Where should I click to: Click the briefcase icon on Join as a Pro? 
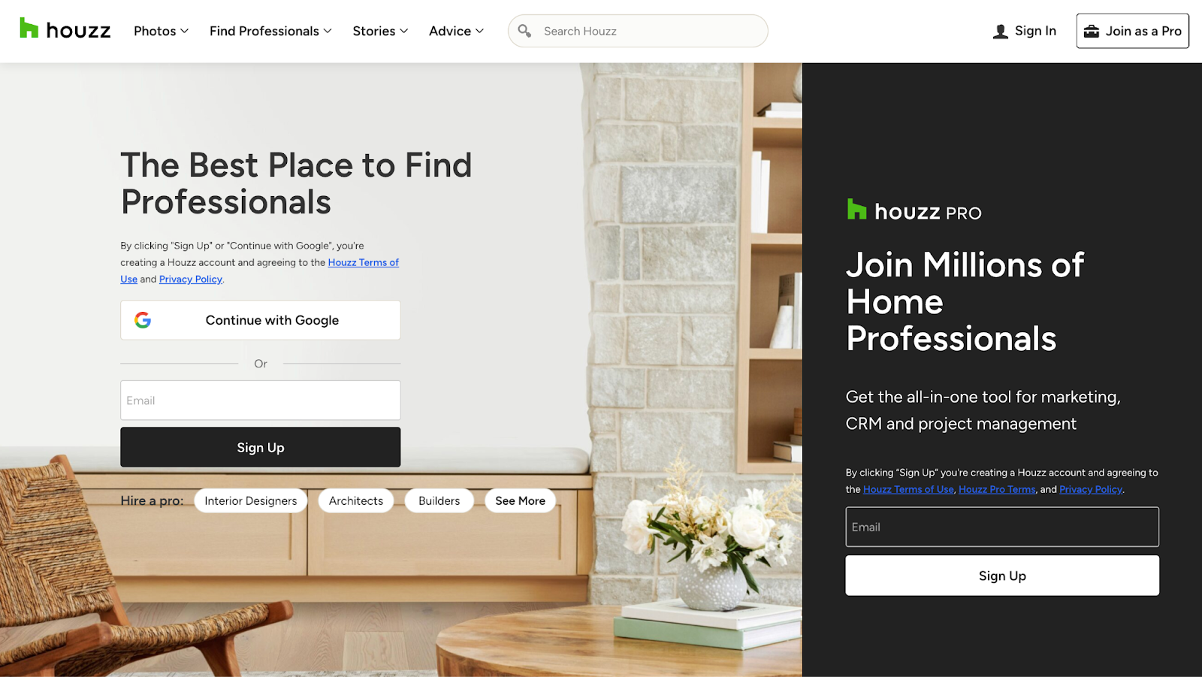coord(1092,31)
